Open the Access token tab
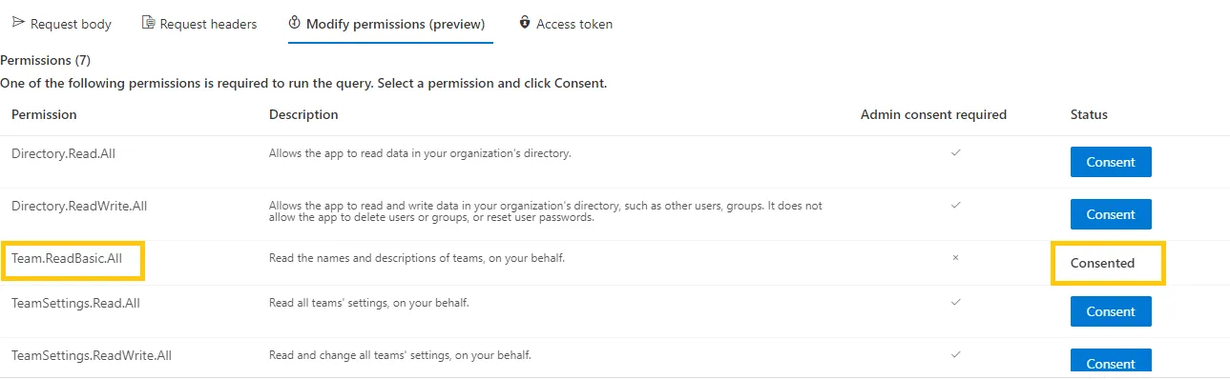This screenshot has width=1230, height=379. point(566,24)
